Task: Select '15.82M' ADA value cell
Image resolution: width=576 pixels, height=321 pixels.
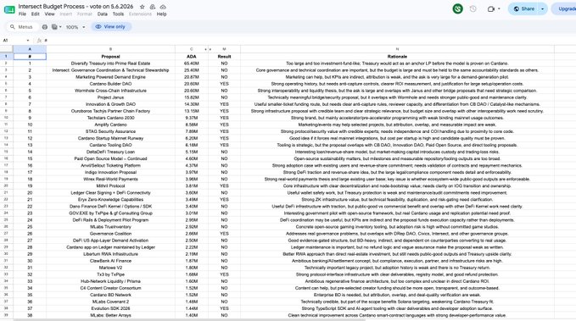Action: (192, 97)
